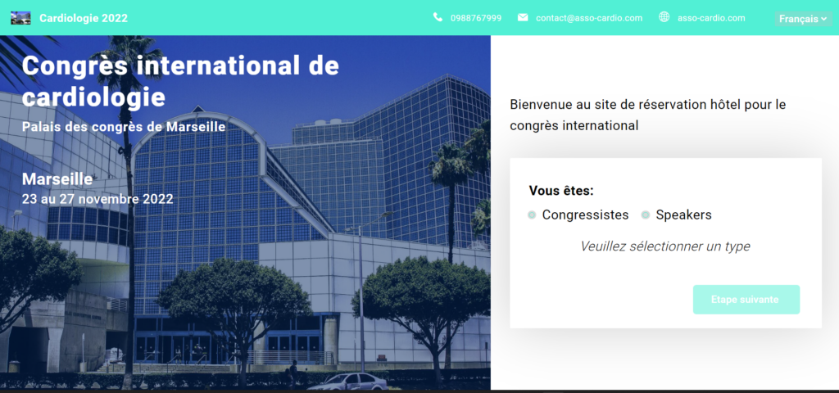This screenshot has width=839, height=393.
Task: Visit asso-cardio.com website link
Action: click(711, 18)
